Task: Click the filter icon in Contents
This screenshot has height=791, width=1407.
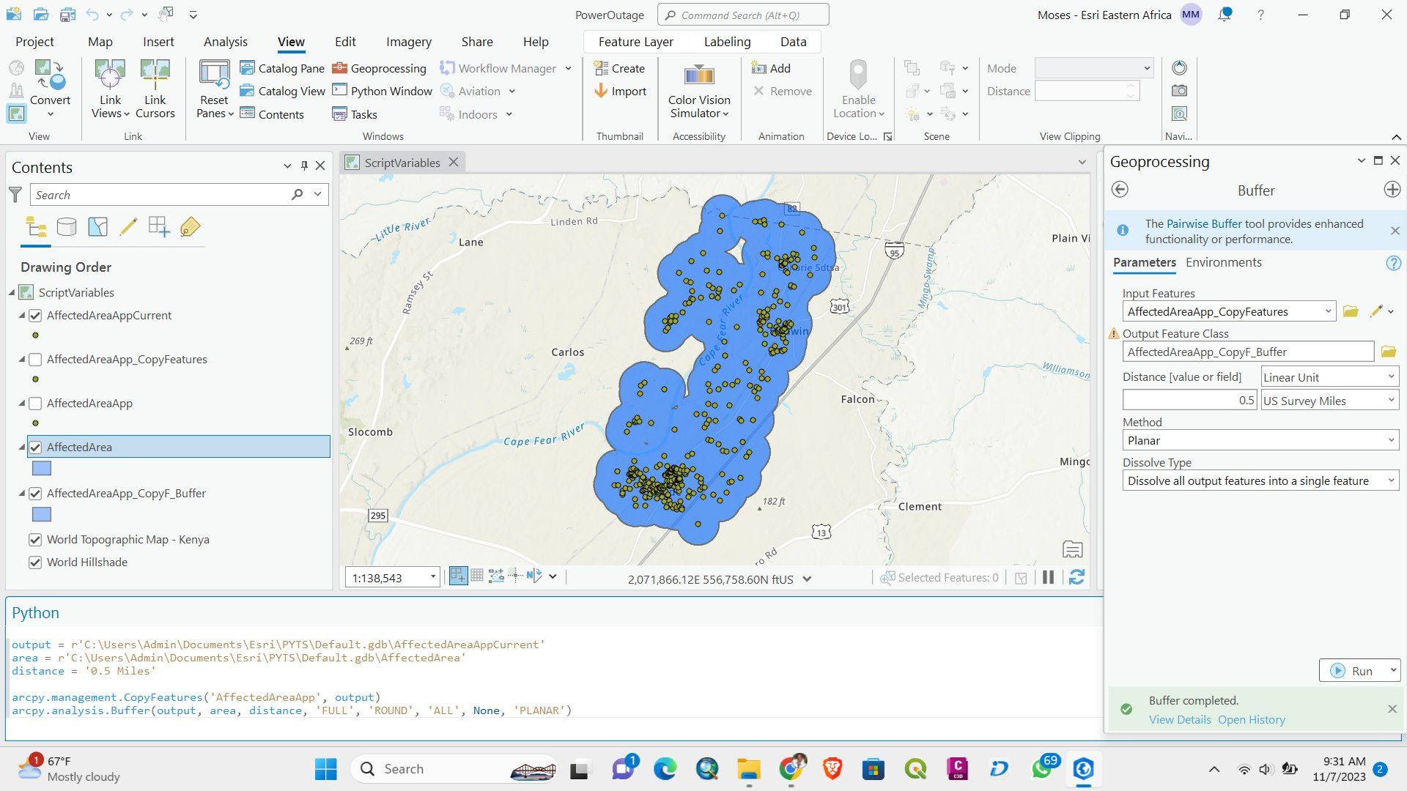Action: [x=15, y=195]
